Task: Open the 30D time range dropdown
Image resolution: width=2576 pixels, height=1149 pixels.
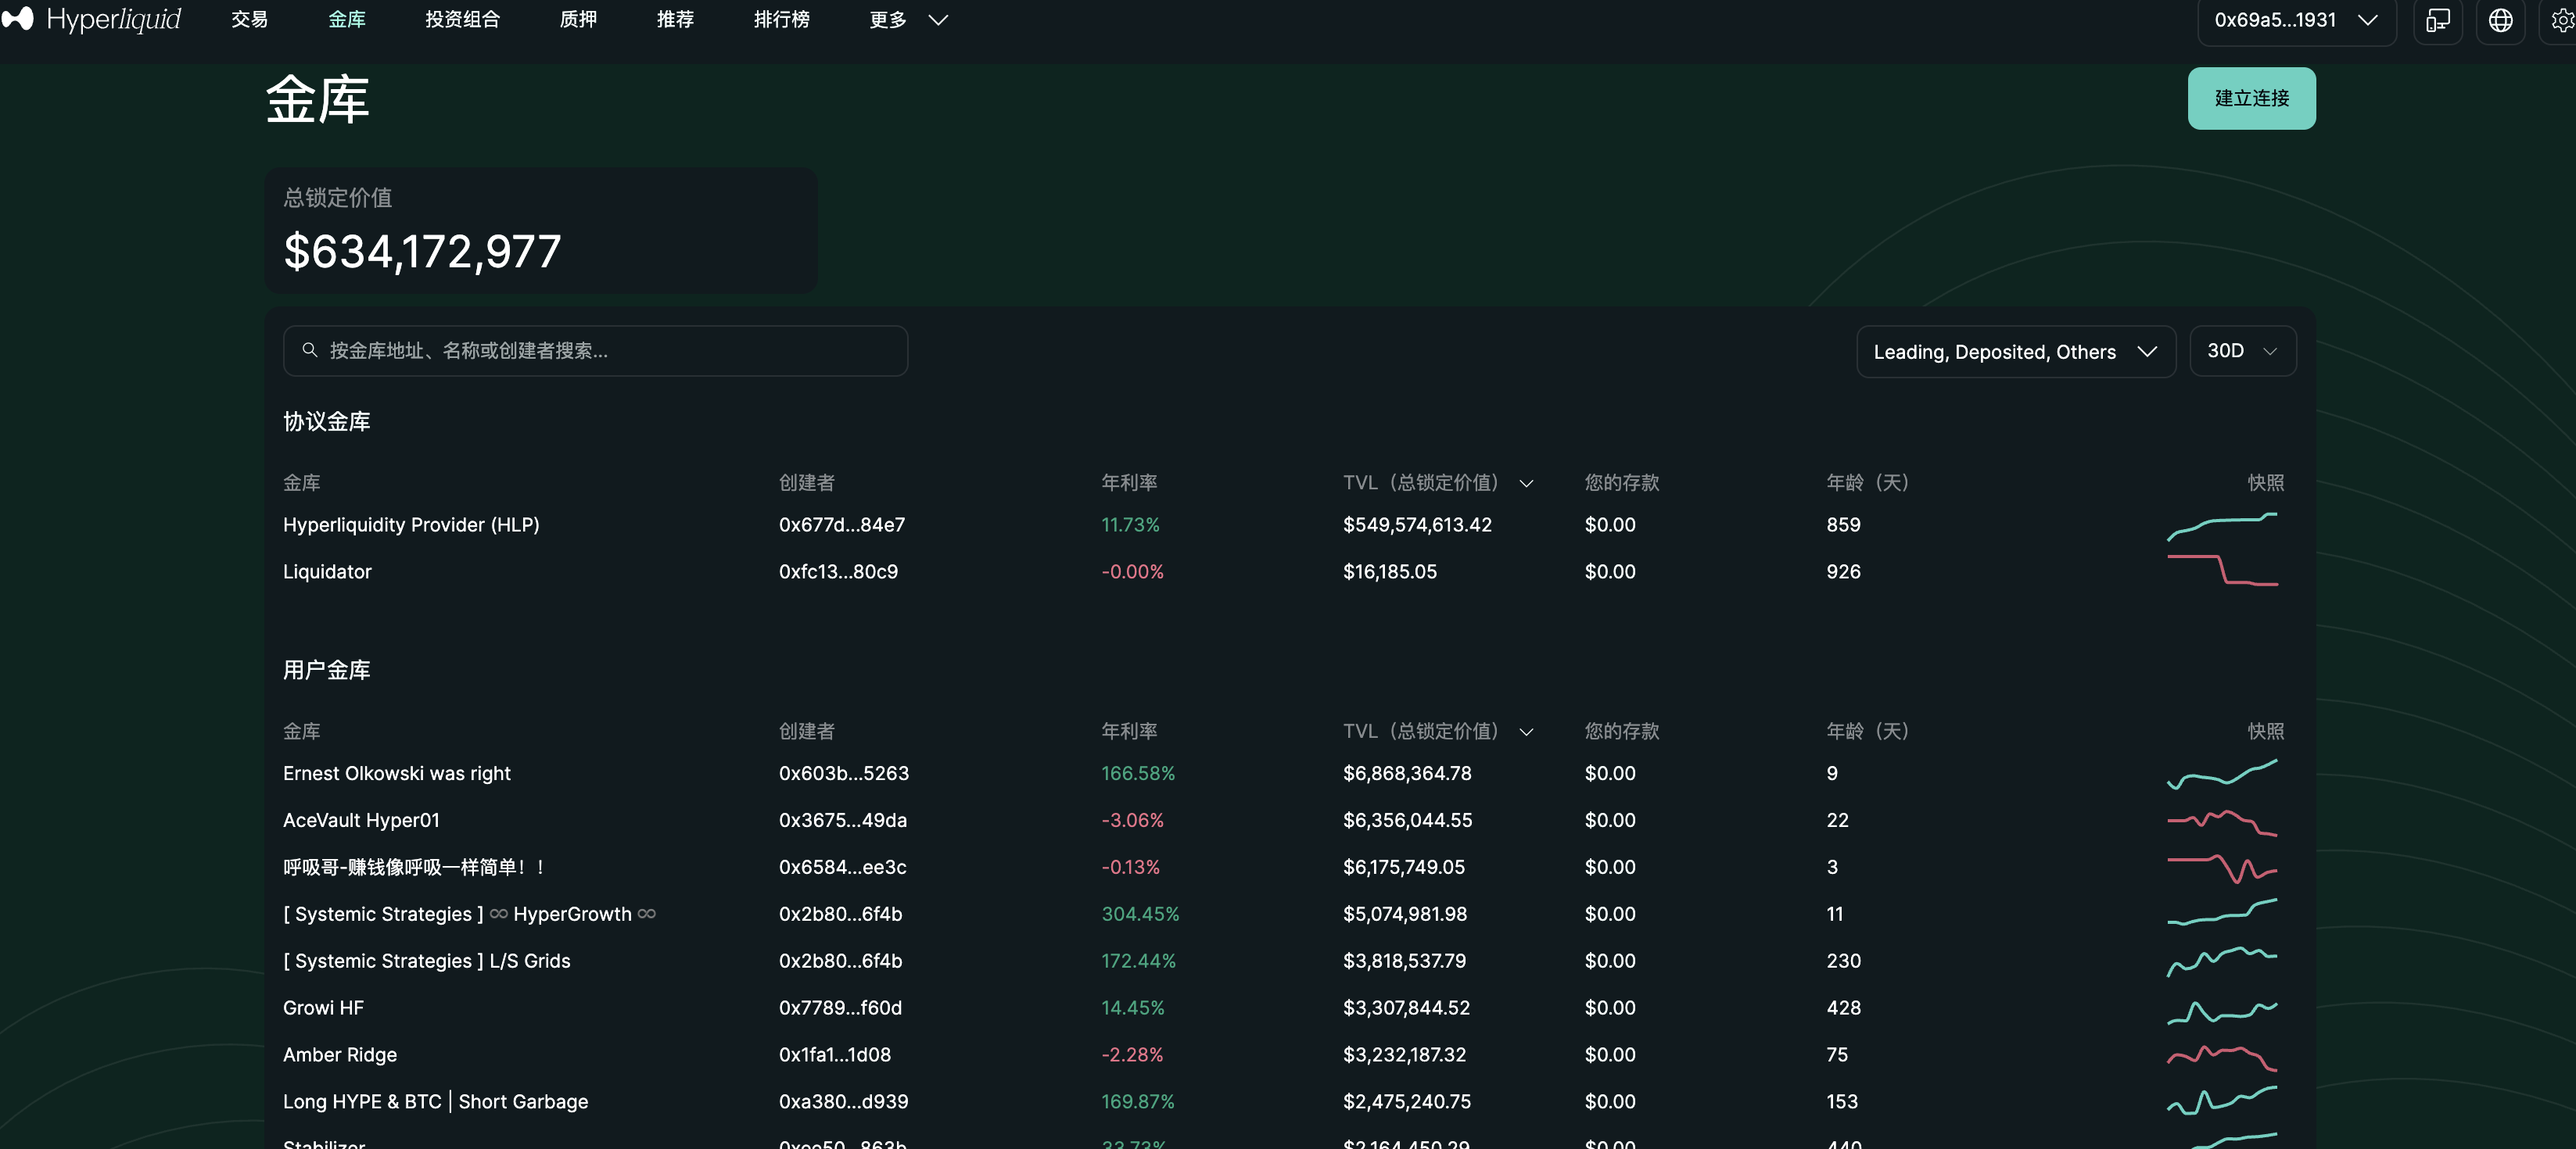Action: pos(2241,352)
